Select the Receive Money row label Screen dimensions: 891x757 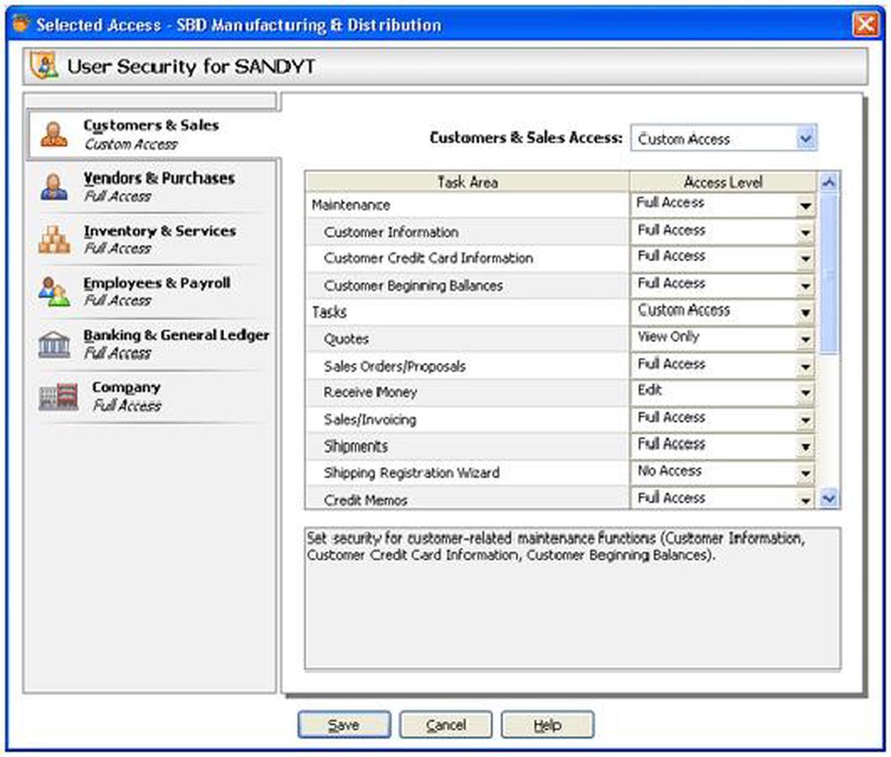pos(370,393)
